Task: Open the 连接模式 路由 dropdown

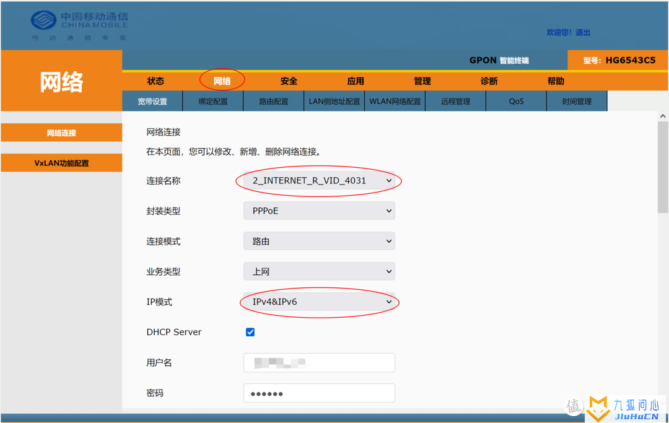Action: (319, 241)
